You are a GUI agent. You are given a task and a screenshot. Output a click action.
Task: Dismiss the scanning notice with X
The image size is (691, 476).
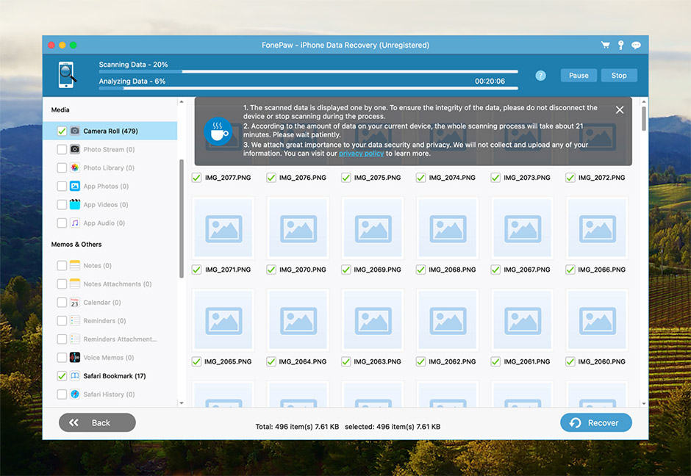[620, 109]
